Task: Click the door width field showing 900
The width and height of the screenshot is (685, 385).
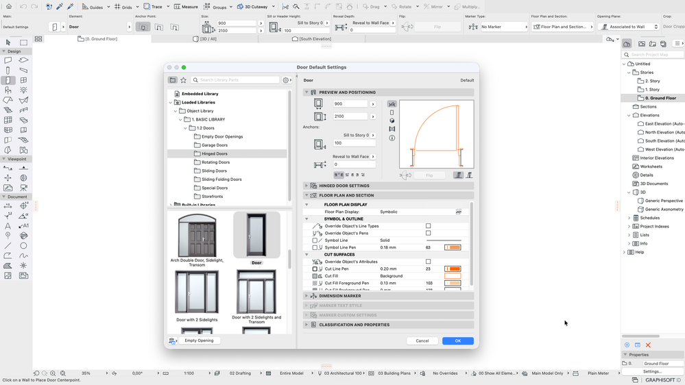Action: pyautogui.click(x=350, y=104)
